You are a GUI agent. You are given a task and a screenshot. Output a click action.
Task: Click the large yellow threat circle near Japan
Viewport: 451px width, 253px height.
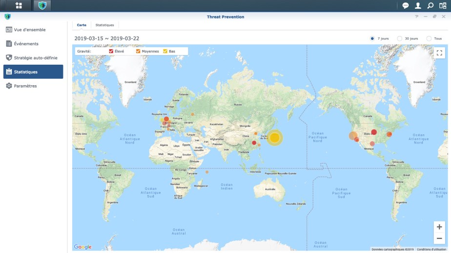pos(275,138)
